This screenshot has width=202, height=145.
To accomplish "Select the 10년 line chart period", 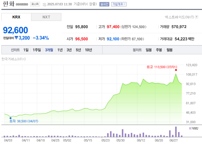I will click(88, 50).
